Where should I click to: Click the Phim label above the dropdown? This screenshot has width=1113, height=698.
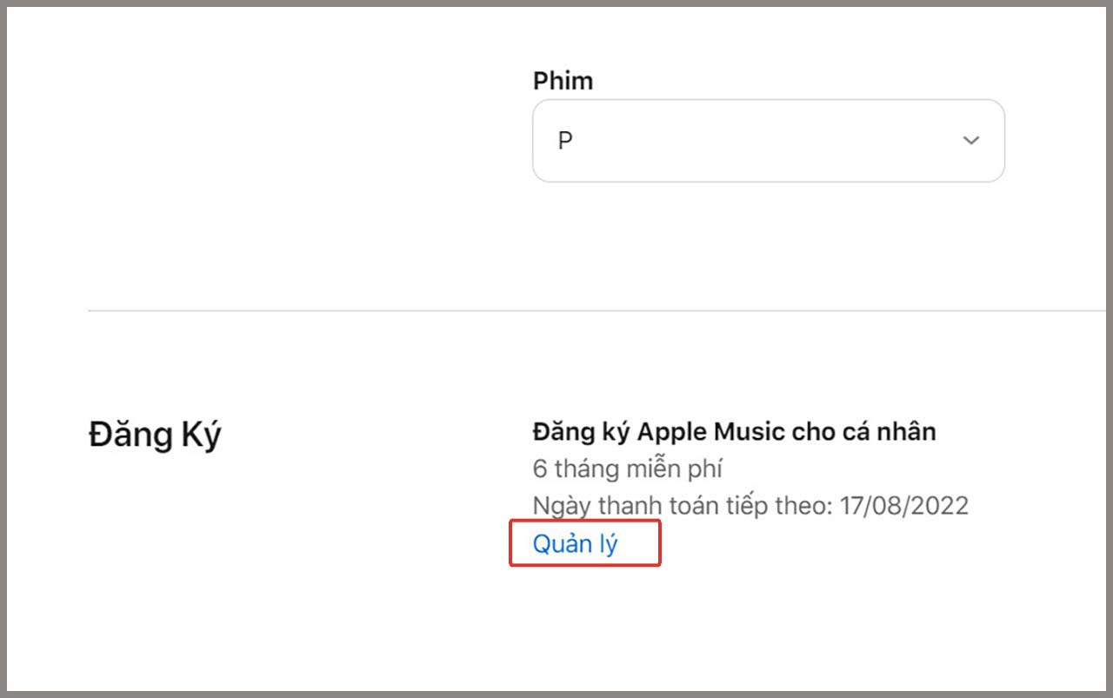563,80
